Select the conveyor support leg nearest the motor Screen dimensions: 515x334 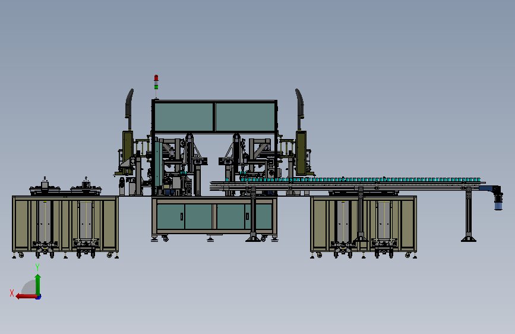(469, 215)
